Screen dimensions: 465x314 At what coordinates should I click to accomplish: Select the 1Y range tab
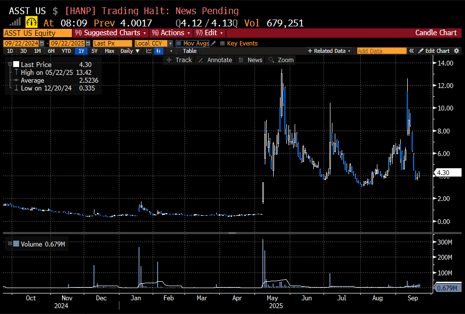tap(81, 51)
